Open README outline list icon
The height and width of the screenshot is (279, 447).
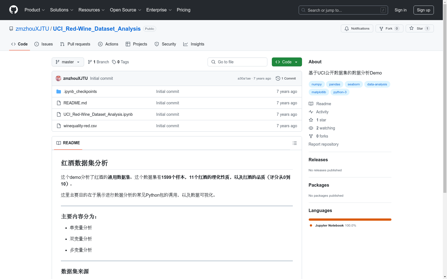point(294,143)
